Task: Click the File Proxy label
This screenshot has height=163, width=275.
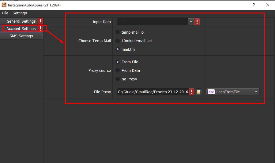Action: (x=102, y=92)
